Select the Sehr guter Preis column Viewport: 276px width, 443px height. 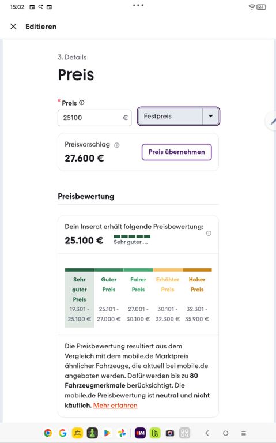80,298
